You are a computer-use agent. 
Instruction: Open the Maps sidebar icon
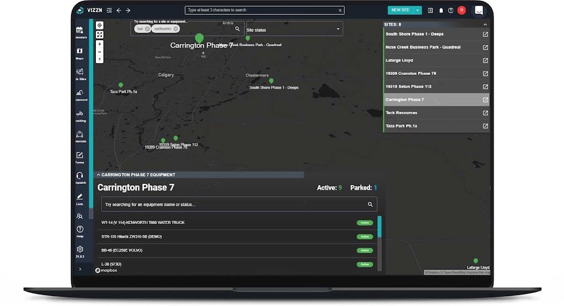pyautogui.click(x=80, y=51)
